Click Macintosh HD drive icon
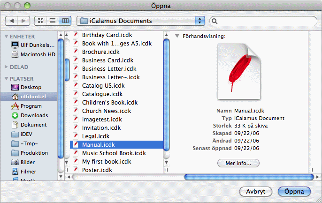 point(15,54)
